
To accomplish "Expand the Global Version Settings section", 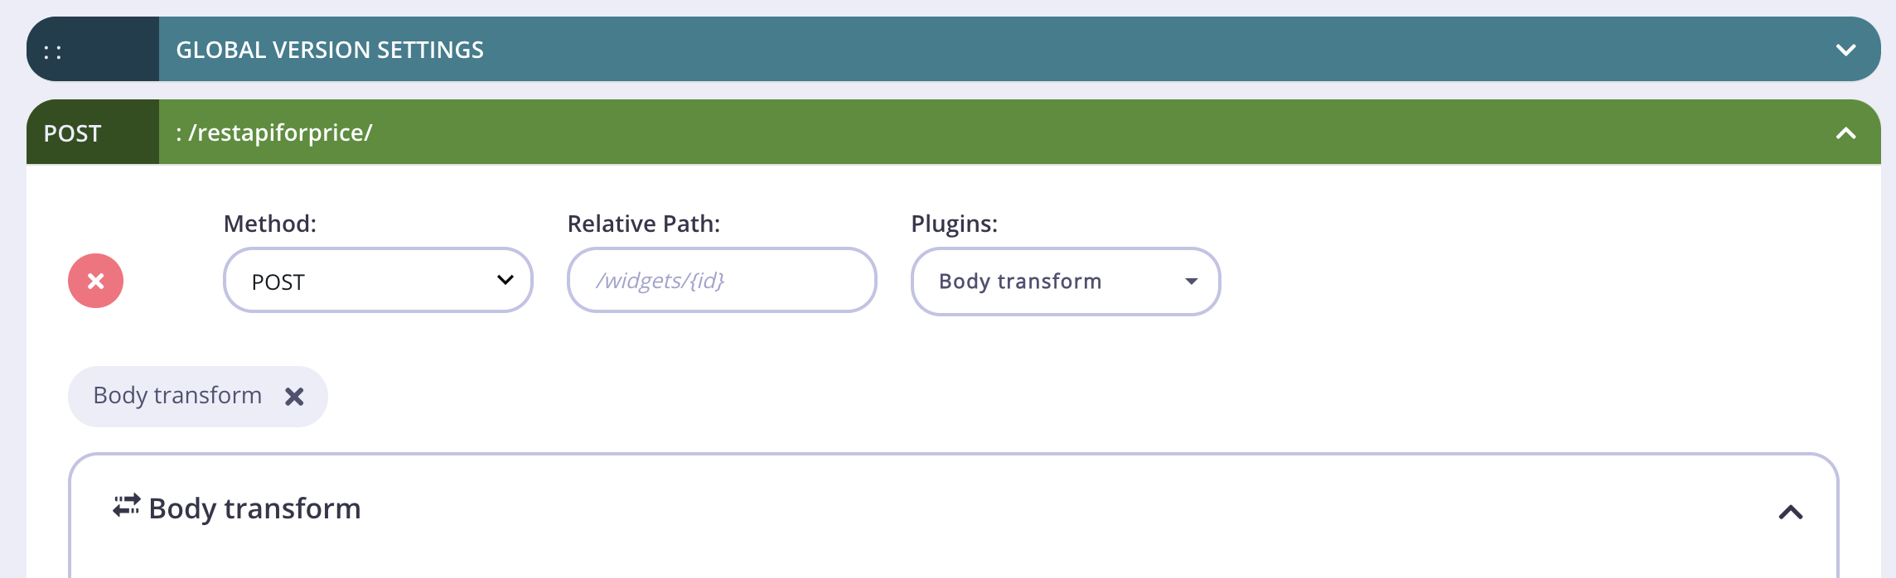I will (1846, 50).
